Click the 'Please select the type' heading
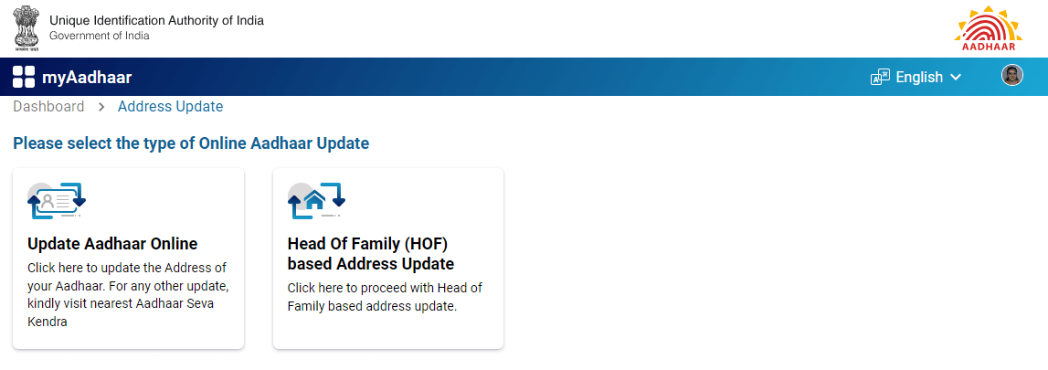Viewport: 1048px width, 370px height. pyautogui.click(x=191, y=143)
